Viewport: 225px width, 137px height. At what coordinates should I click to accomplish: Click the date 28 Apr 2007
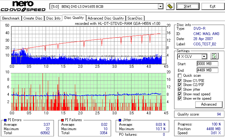[x=203, y=39]
